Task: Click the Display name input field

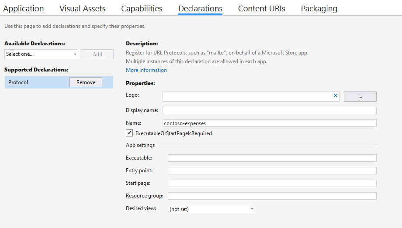Action: point(269,110)
